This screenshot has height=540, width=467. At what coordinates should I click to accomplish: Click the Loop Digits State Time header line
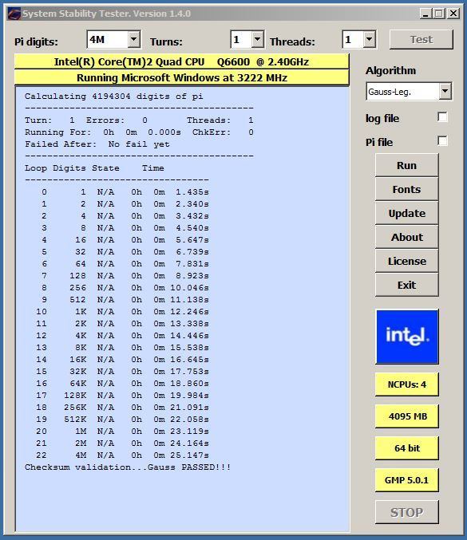94,168
